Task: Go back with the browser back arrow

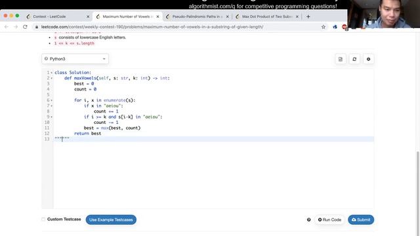Action: point(7,27)
